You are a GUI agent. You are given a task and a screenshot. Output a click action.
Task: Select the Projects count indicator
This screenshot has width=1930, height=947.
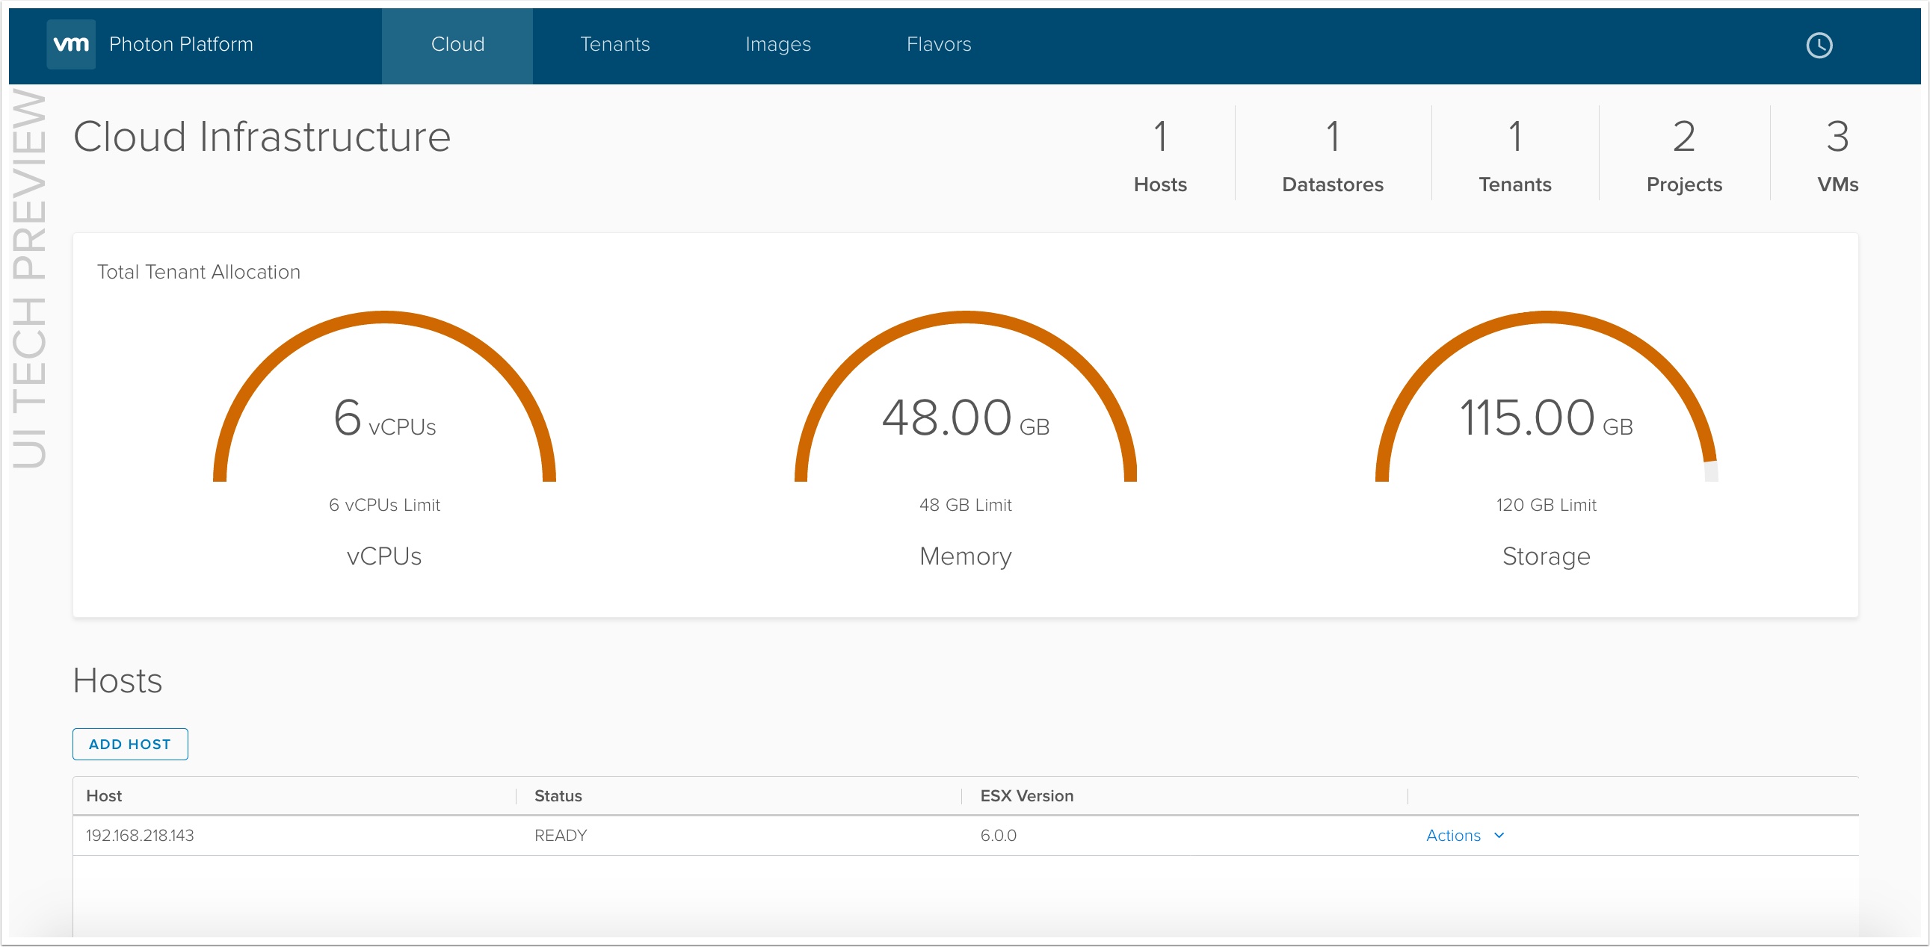1683,153
